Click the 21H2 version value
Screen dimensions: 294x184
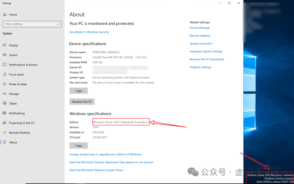coord(96,127)
